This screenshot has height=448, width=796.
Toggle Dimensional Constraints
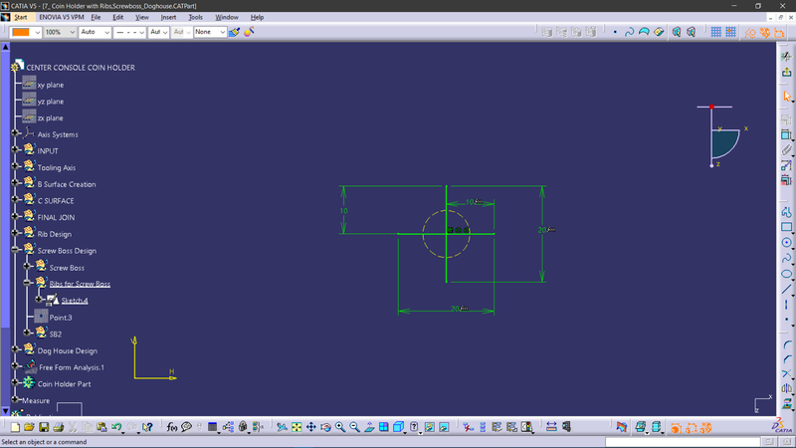(779, 32)
